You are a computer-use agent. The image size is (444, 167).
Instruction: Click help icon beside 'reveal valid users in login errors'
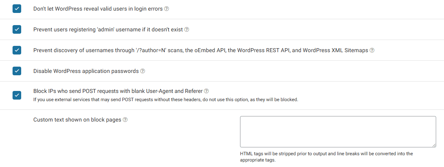tap(167, 9)
